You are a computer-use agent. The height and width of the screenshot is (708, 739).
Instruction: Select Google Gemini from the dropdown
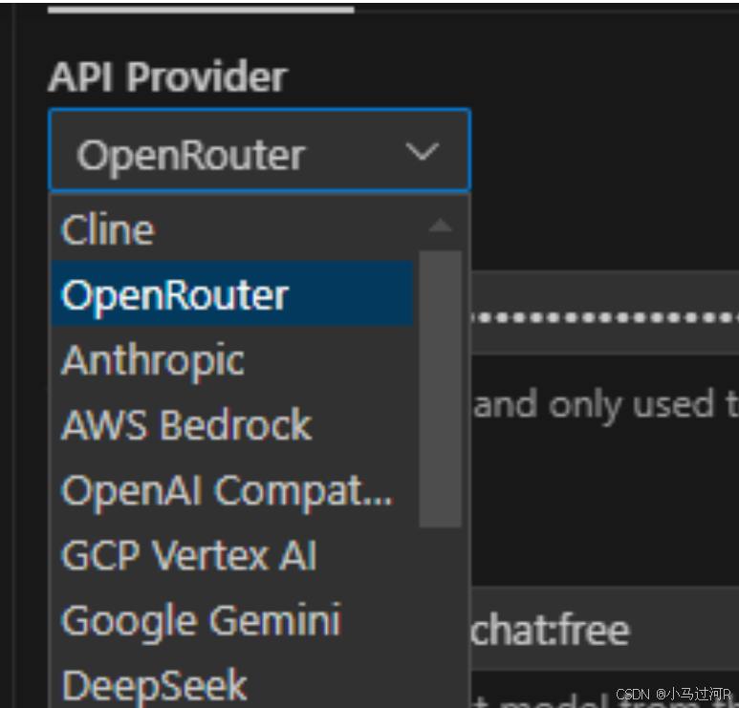point(232,620)
